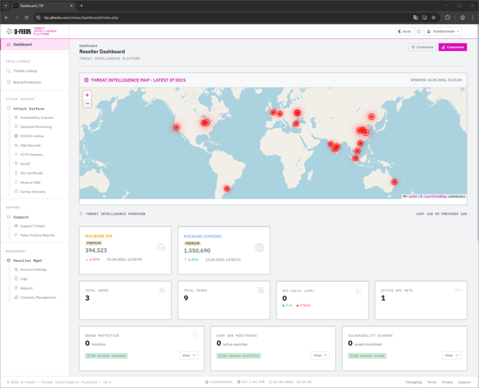Click the translate page icon
The image size is (479, 388).
point(416,17)
